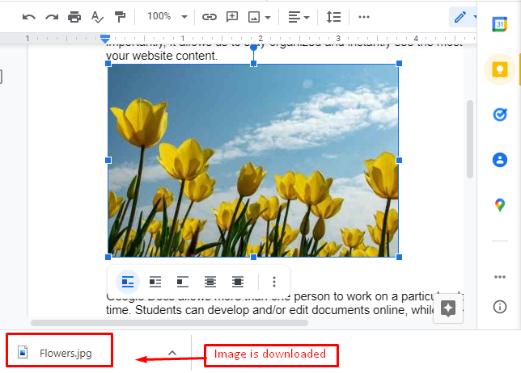Click the info icon in side panel

point(500,307)
